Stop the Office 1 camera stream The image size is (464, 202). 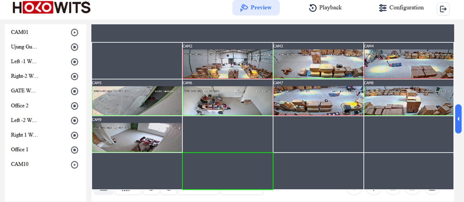coord(75,150)
